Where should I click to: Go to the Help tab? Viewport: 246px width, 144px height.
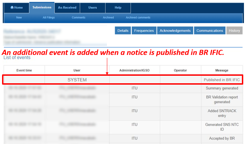pyautogui.click(x=118, y=8)
